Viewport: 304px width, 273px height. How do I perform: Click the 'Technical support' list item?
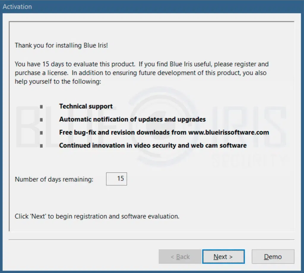tap(86, 106)
